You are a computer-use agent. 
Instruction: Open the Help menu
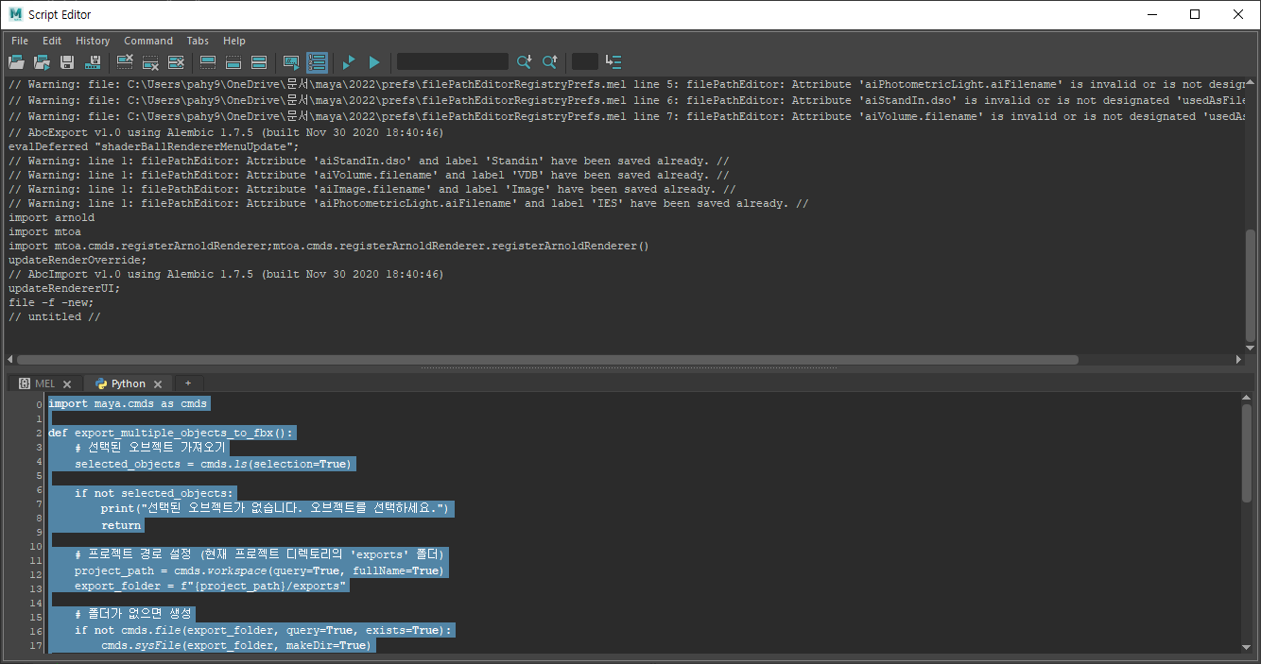click(234, 41)
